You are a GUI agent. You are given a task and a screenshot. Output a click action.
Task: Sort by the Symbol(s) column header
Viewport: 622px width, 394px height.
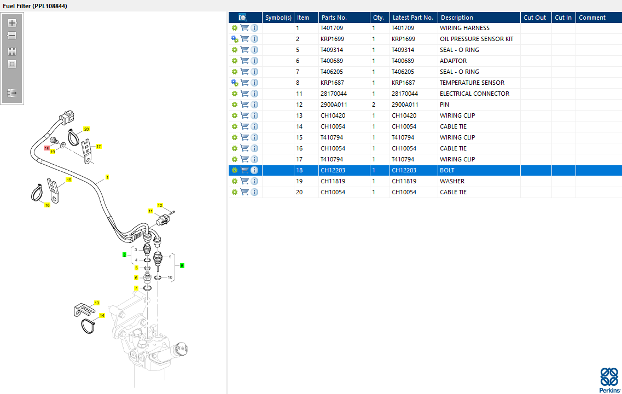tap(278, 18)
